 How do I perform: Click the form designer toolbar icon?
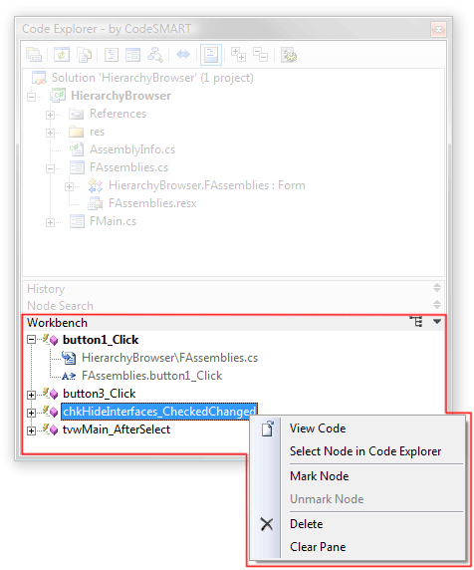[x=132, y=55]
